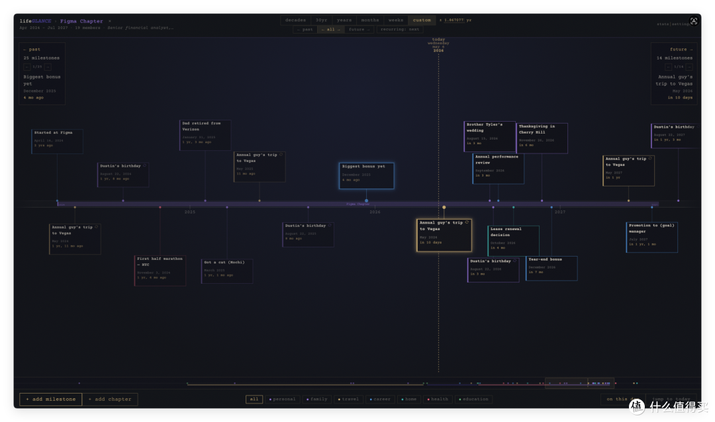
Task: Close the Figma Chapter breadcrumb with ×
Action: point(109,21)
